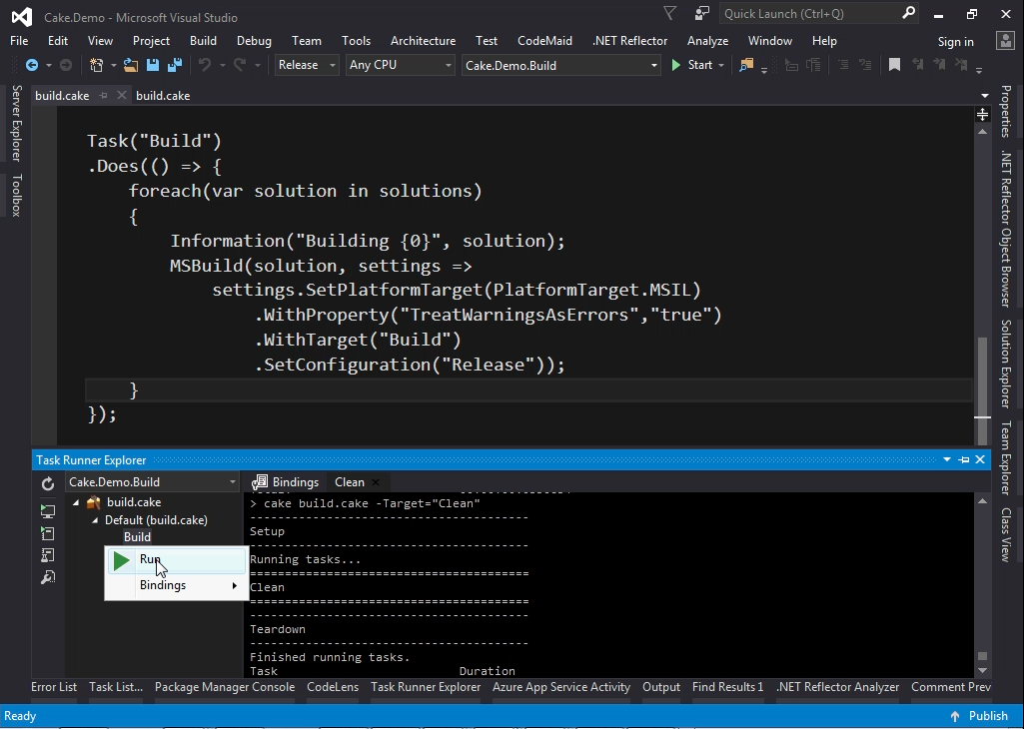Open the .NET Reflector menu
This screenshot has width=1024, height=729.
point(629,41)
